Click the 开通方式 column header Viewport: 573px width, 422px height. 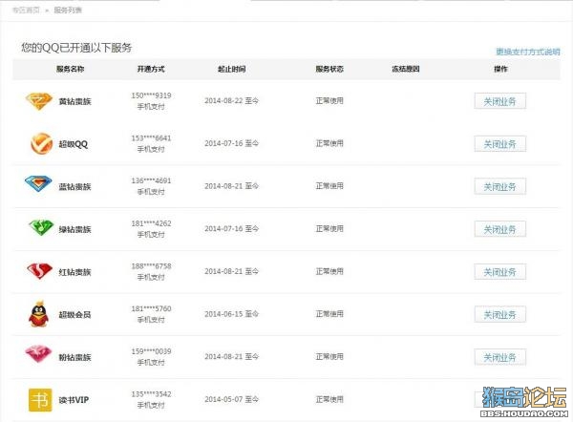(x=151, y=69)
